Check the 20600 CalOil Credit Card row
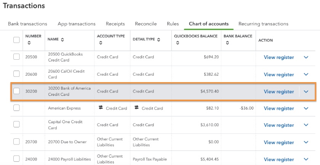The image size is (320, 165). pyautogui.click(x=16, y=74)
